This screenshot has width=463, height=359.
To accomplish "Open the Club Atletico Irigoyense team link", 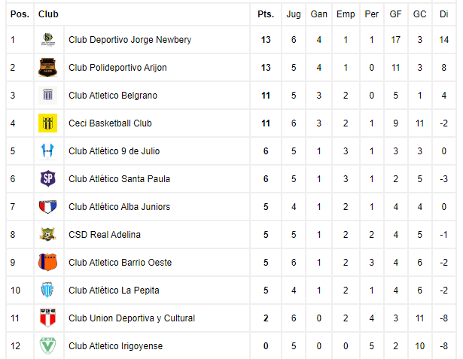I will click(x=115, y=345).
